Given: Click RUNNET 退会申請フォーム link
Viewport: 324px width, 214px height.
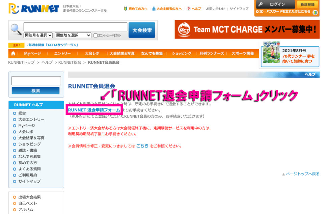Looking at the screenshot, I should click(x=94, y=110).
